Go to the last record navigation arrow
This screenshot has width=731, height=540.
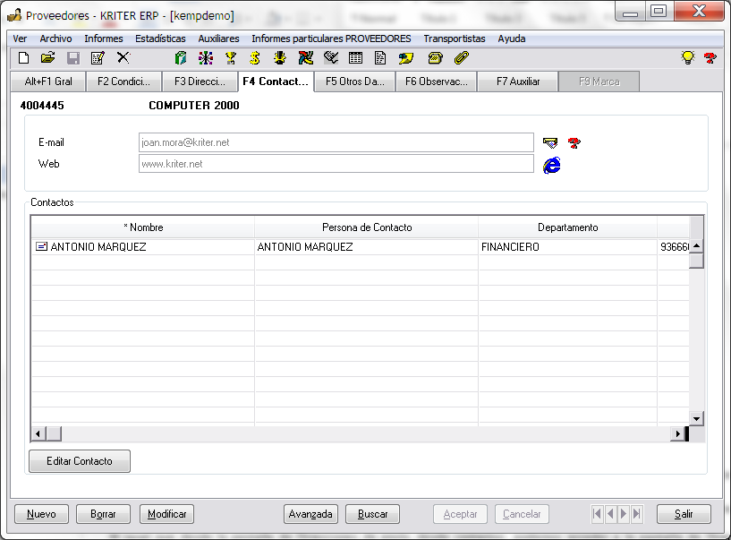636,514
